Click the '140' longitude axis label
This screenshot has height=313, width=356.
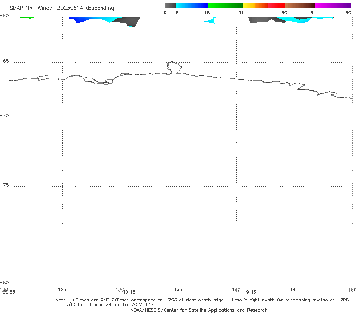tap(236, 289)
